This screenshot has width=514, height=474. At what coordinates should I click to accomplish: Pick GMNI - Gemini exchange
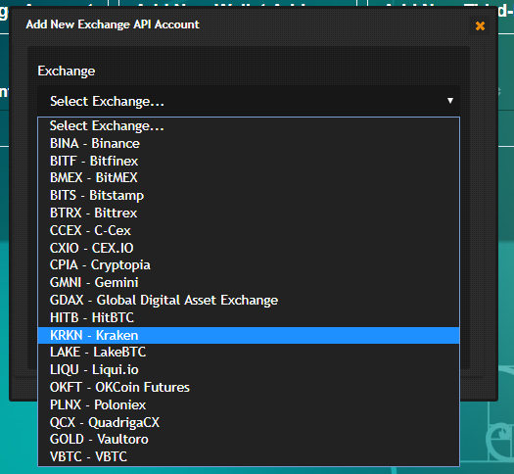point(249,283)
